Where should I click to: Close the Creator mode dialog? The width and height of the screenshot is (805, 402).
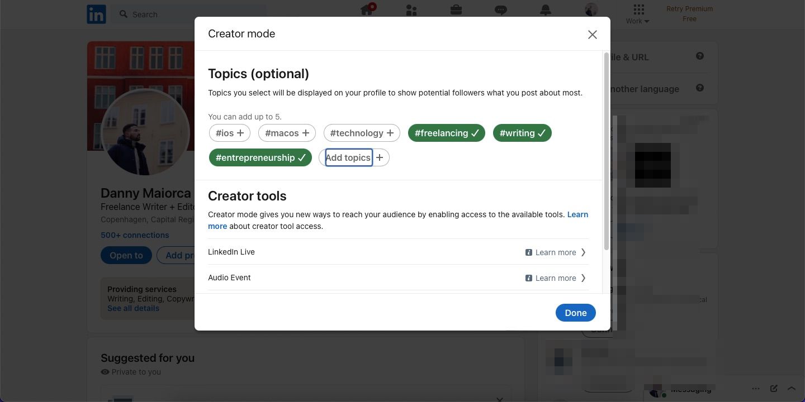[x=592, y=35]
